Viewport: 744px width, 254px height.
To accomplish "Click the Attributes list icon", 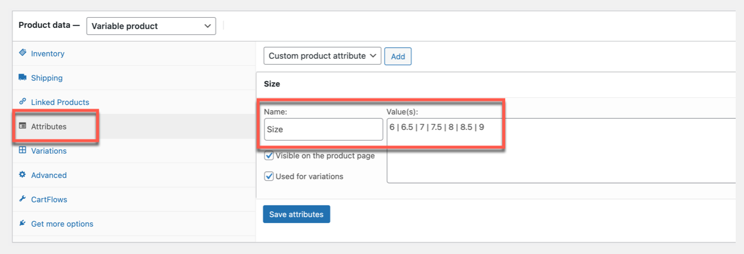I will point(23,126).
